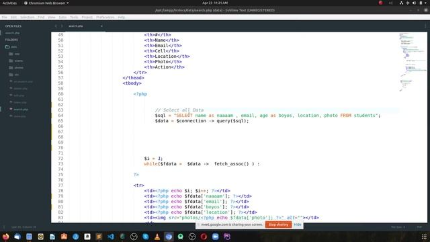This screenshot has width=430, height=242.
Task: Click the while($fdata loop line
Action: tap(202, 164)
